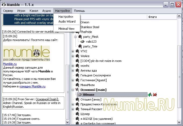Open the Audio Wizard menu entry

click(x=67, y=21)
